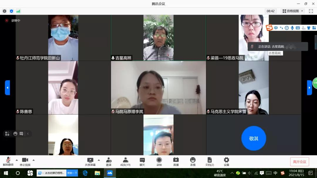Open Sogou emoji panel
This screenshot has height=178, width=317.
coord(287,28)
